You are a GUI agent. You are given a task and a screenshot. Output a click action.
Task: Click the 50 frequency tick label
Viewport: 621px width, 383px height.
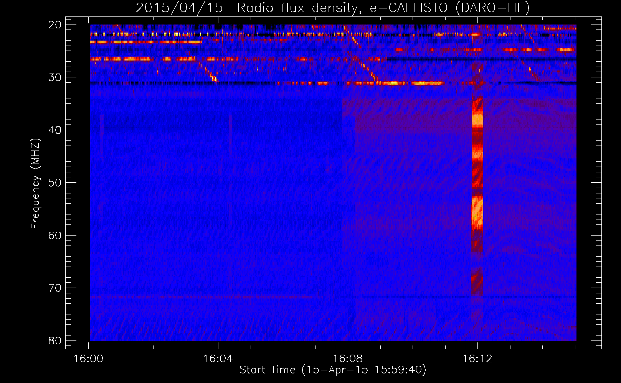pyautogui.click(x=55, y=183)
